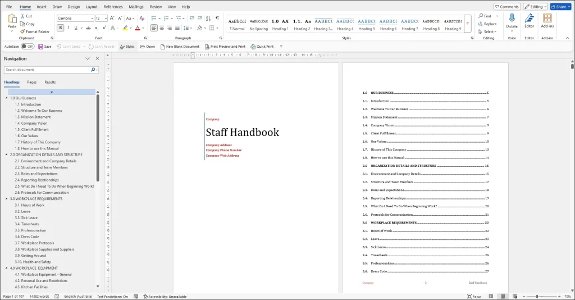Collapse the 1.0 Our Business heading

(x=6, y=98)
